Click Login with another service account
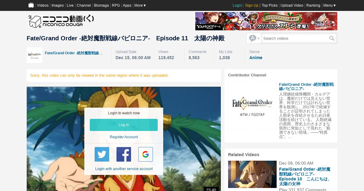This screenshot has height=191, width=364. 124,169
